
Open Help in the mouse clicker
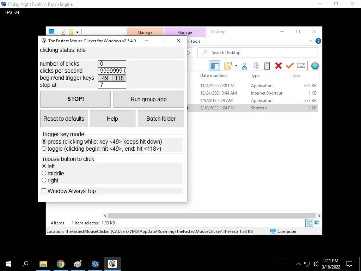(x=112, y=119)
